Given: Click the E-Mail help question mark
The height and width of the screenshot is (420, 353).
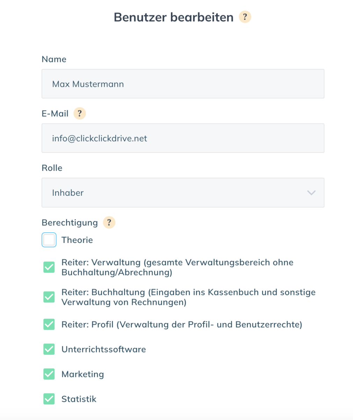Looking at the screenshot, I should point(80,113).
